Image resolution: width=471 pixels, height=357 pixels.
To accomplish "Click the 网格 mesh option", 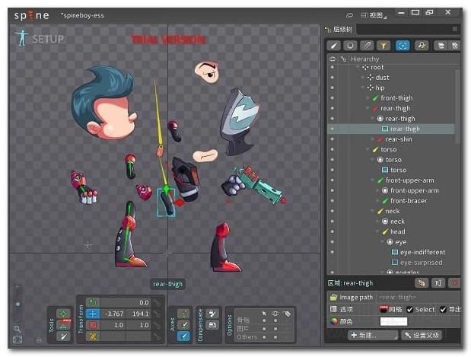I will click(x=391, y=309).
